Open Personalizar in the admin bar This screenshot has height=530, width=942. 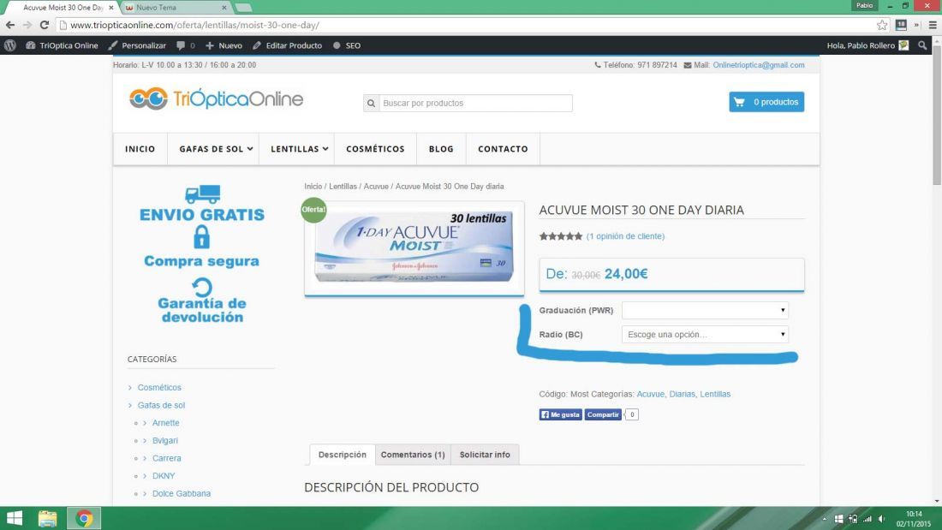(x=137, y=45)
